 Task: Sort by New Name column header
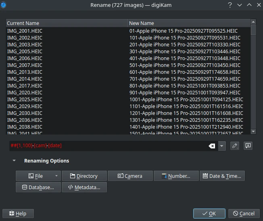tap(189, 23)
